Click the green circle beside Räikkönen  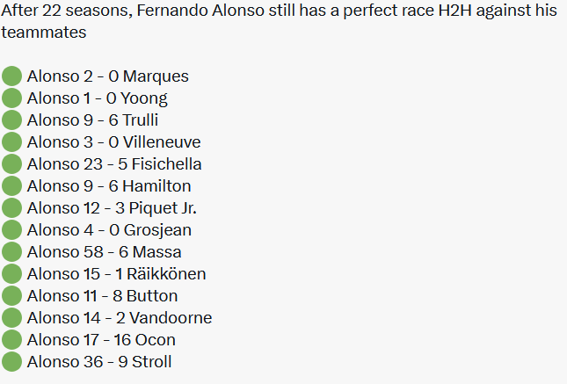[11, 273]
